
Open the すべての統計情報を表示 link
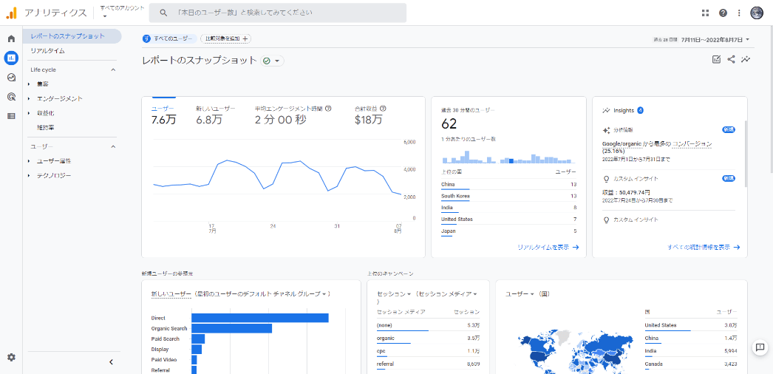(704, 248)
